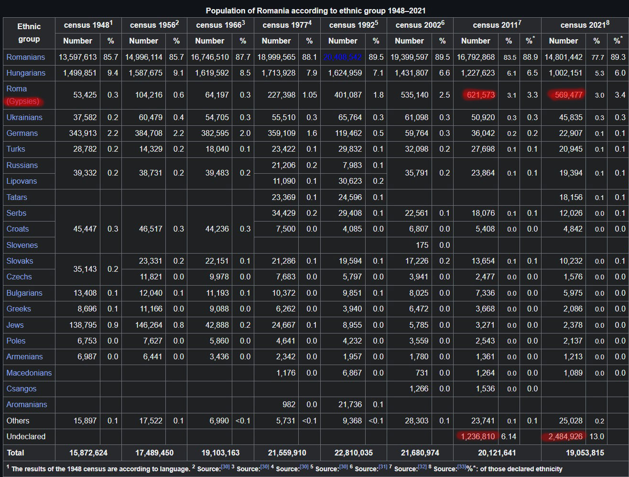This screenshot has height=477, width=629.
Task: Open the Csangos link
Action: coord(22,388)
